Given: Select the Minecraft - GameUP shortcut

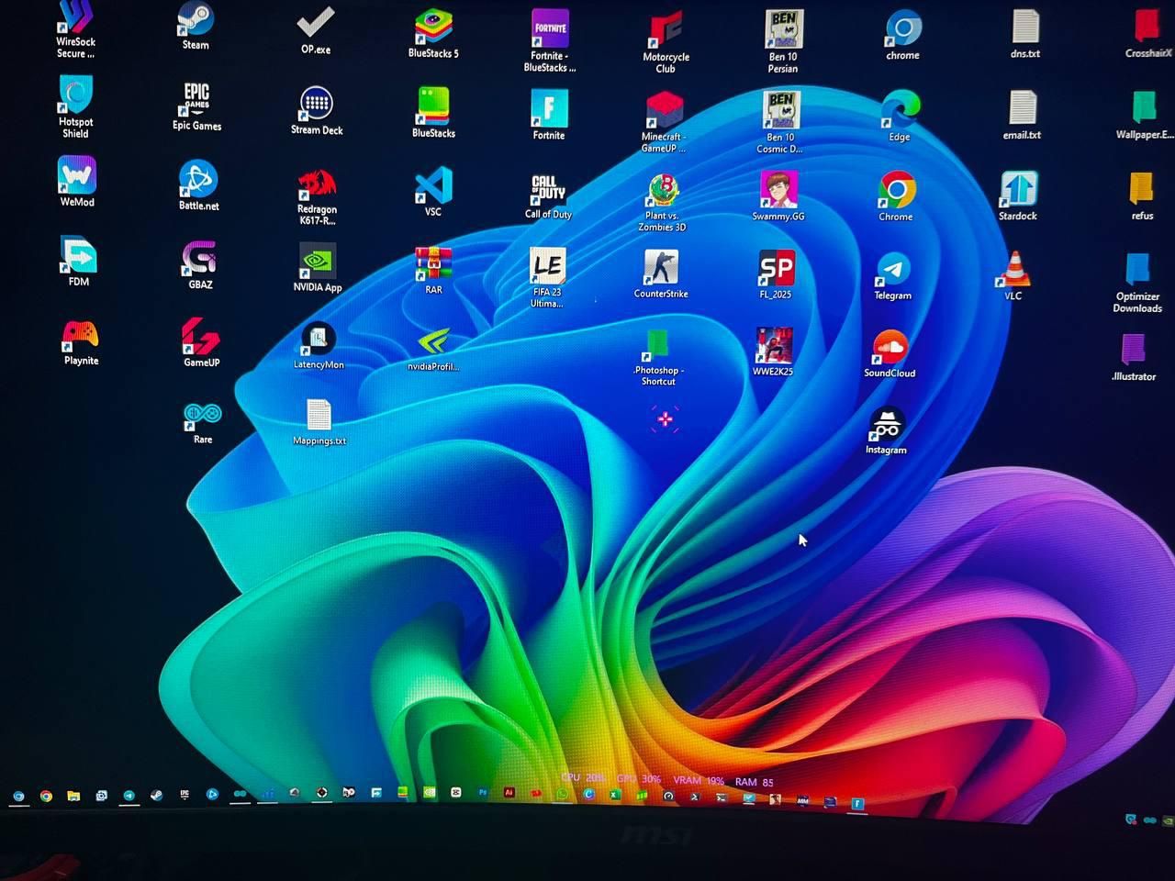Looking at the screenshot, I should 664,122.
